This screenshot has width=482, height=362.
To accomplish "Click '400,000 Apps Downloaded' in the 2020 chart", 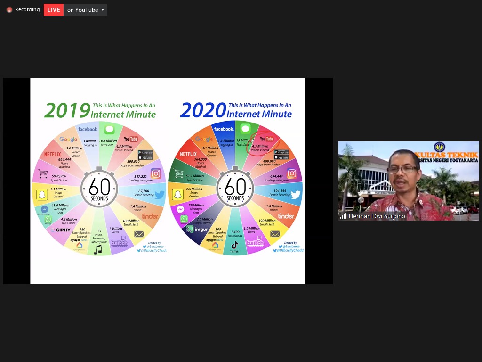I will click(x=269, y=163).
